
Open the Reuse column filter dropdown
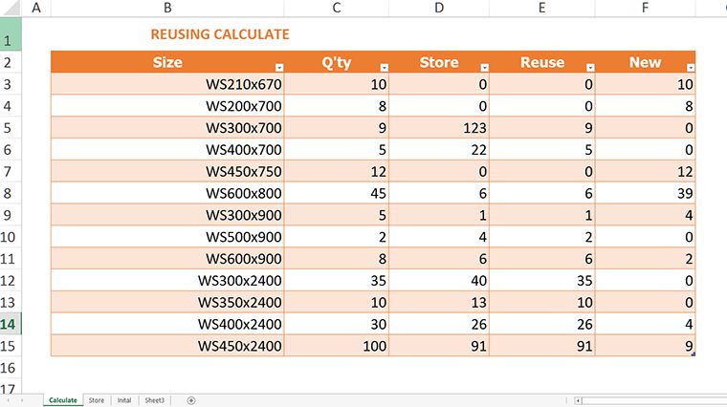click(x=590, y=68)
